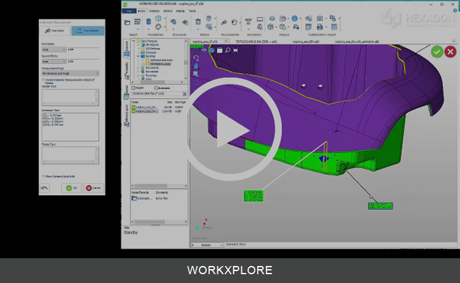This screenshot has height=283, width=460.
Task: Click inside the Footer Text box
Action: coord(71,155)
